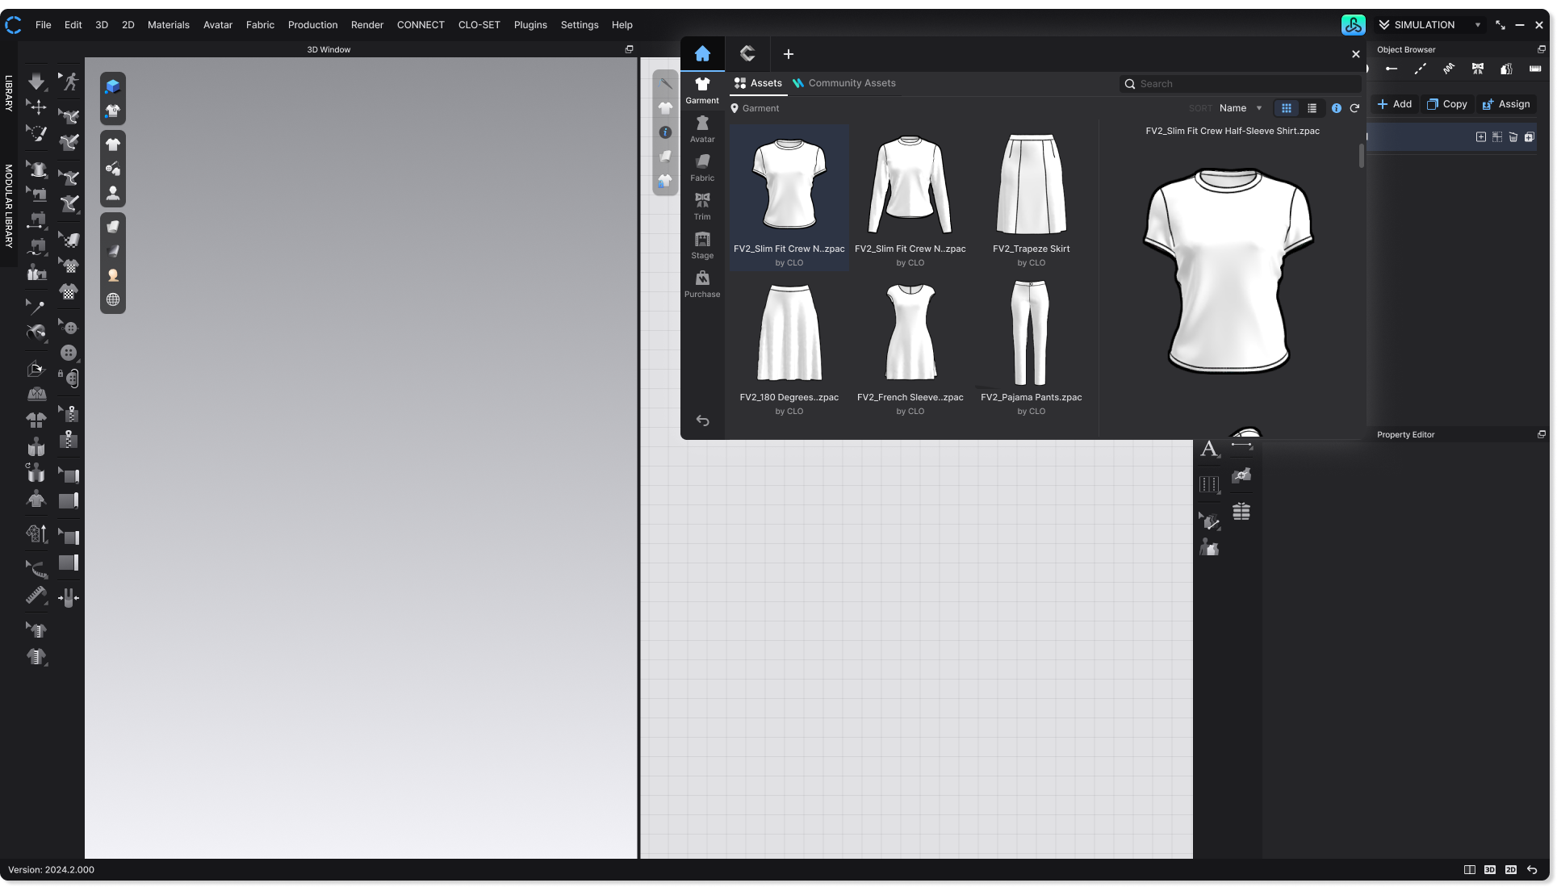Open the Materials menu

pyautogui.click(x=169, y=25)
